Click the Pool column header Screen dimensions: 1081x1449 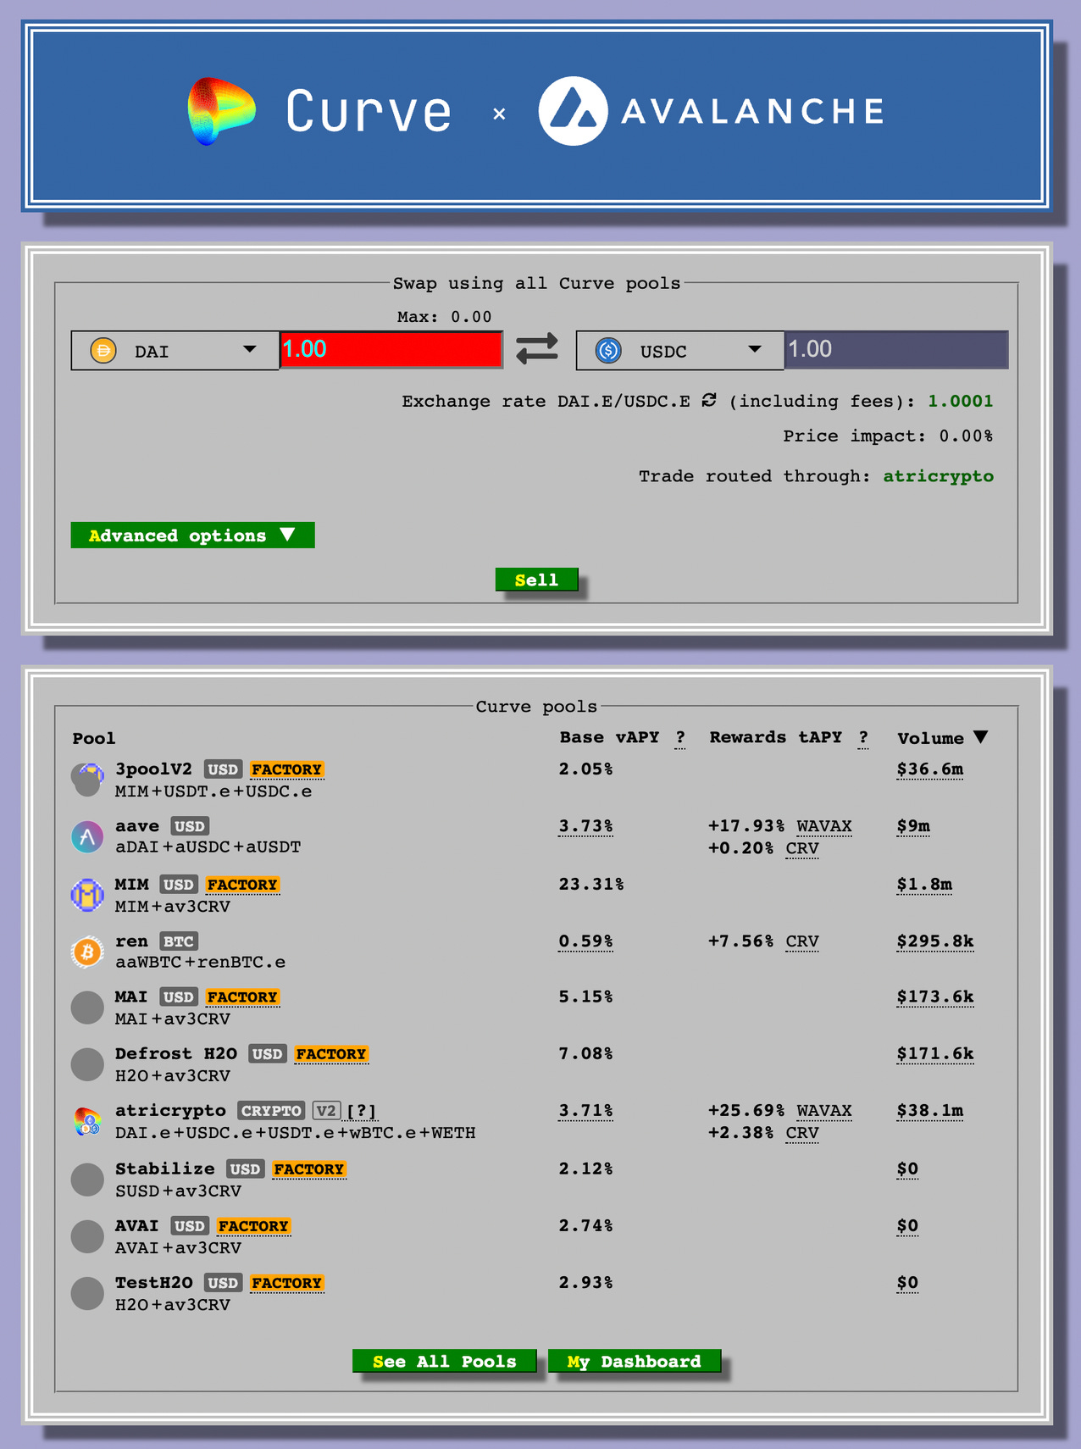94,738
